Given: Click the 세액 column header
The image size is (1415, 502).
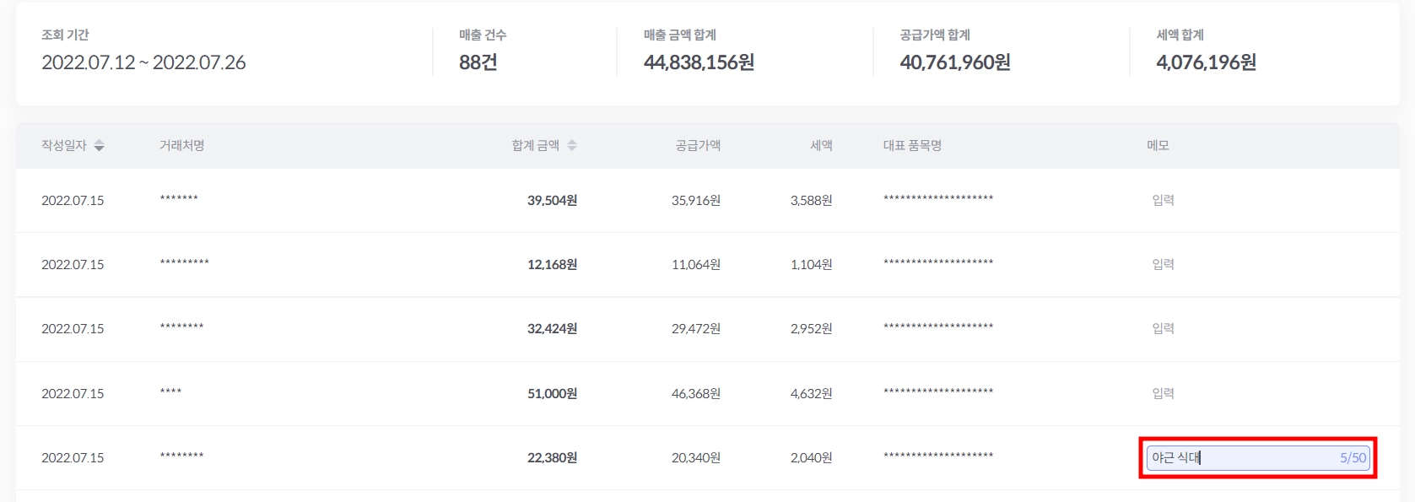Looking at the screenshot, I should (821, 146).
